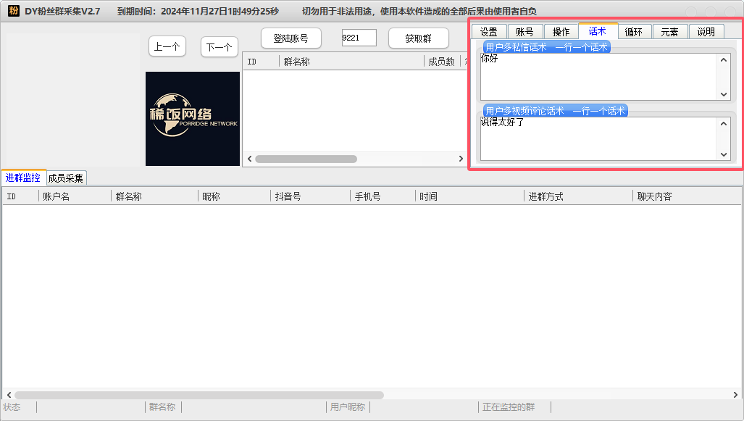Click the 你好 private message text area
Viewport: 744px width, 421px height.
[x=598, y=77]
